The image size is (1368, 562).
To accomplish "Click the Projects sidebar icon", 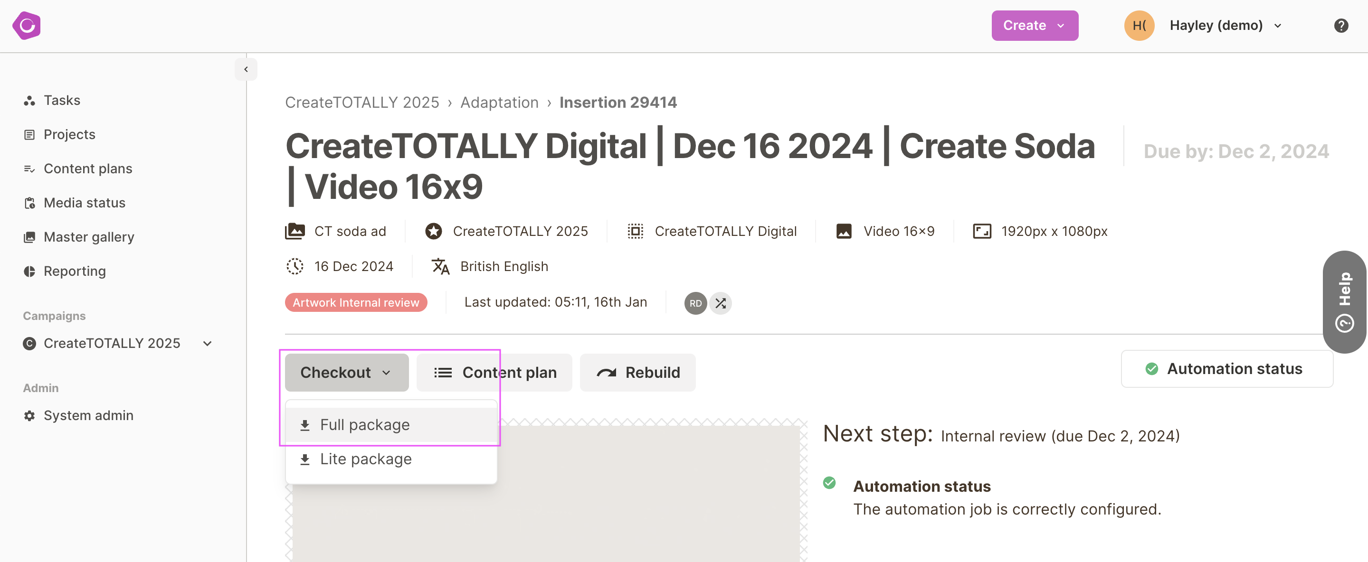I will 29,135.
